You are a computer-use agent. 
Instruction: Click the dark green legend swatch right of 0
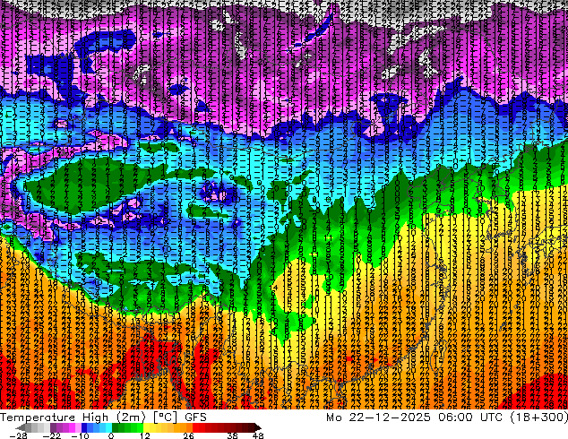(x=116, y=427)
